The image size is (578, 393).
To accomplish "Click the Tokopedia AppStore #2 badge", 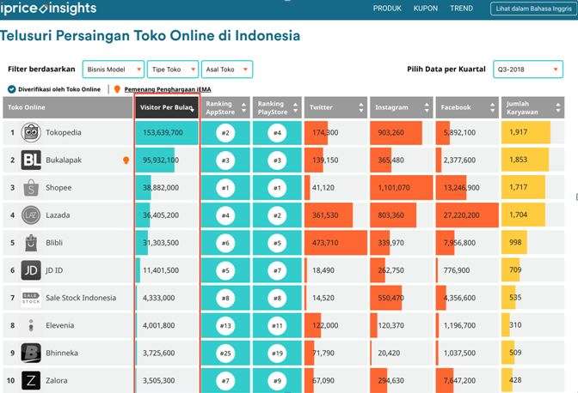I will 225,133.
